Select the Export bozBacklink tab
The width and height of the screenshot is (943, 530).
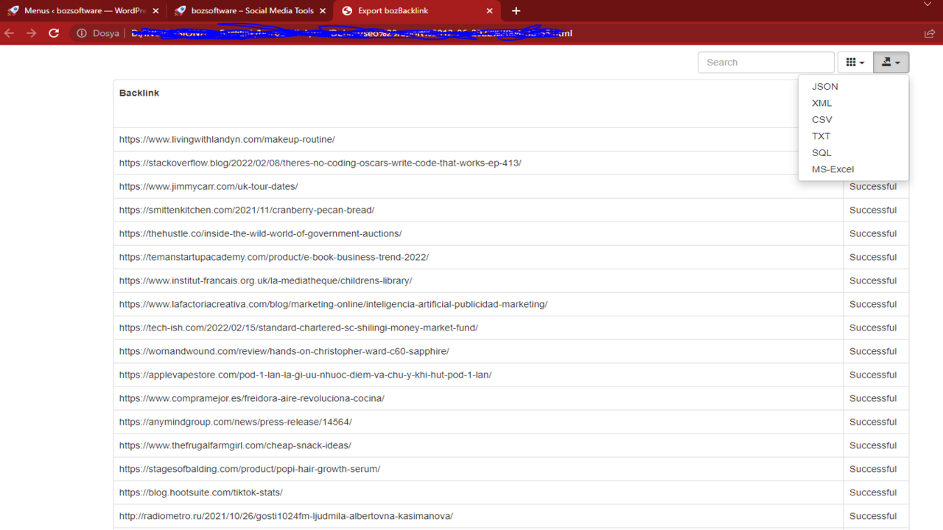[417, 11]
